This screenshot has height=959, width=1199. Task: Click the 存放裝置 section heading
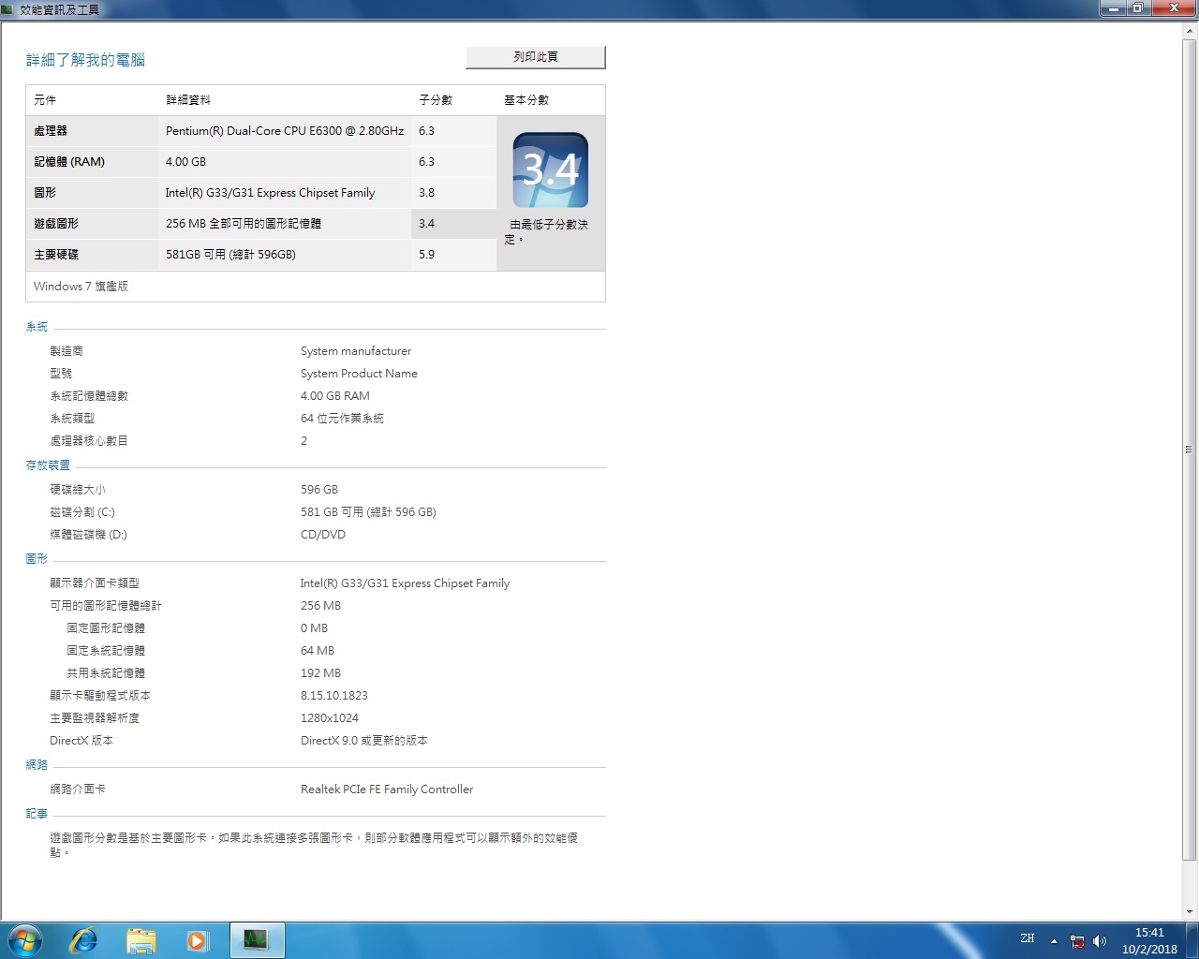48,465
